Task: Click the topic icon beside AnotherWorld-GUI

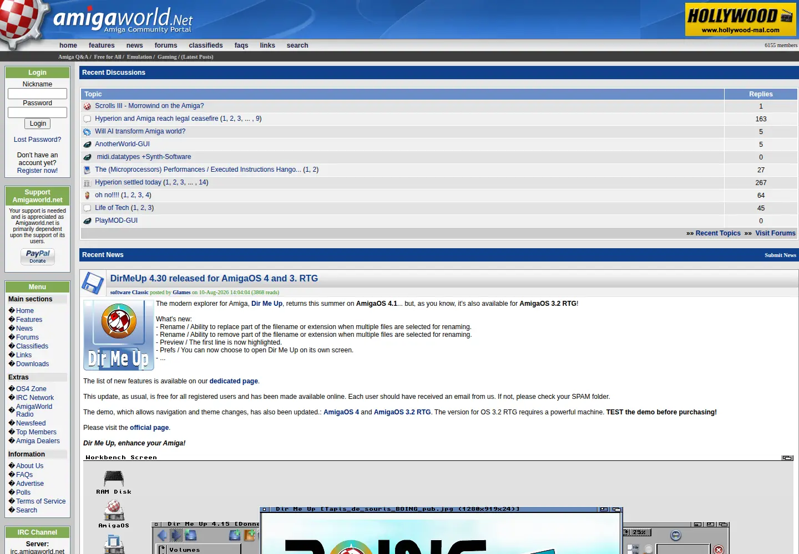Action: point(87,145)
